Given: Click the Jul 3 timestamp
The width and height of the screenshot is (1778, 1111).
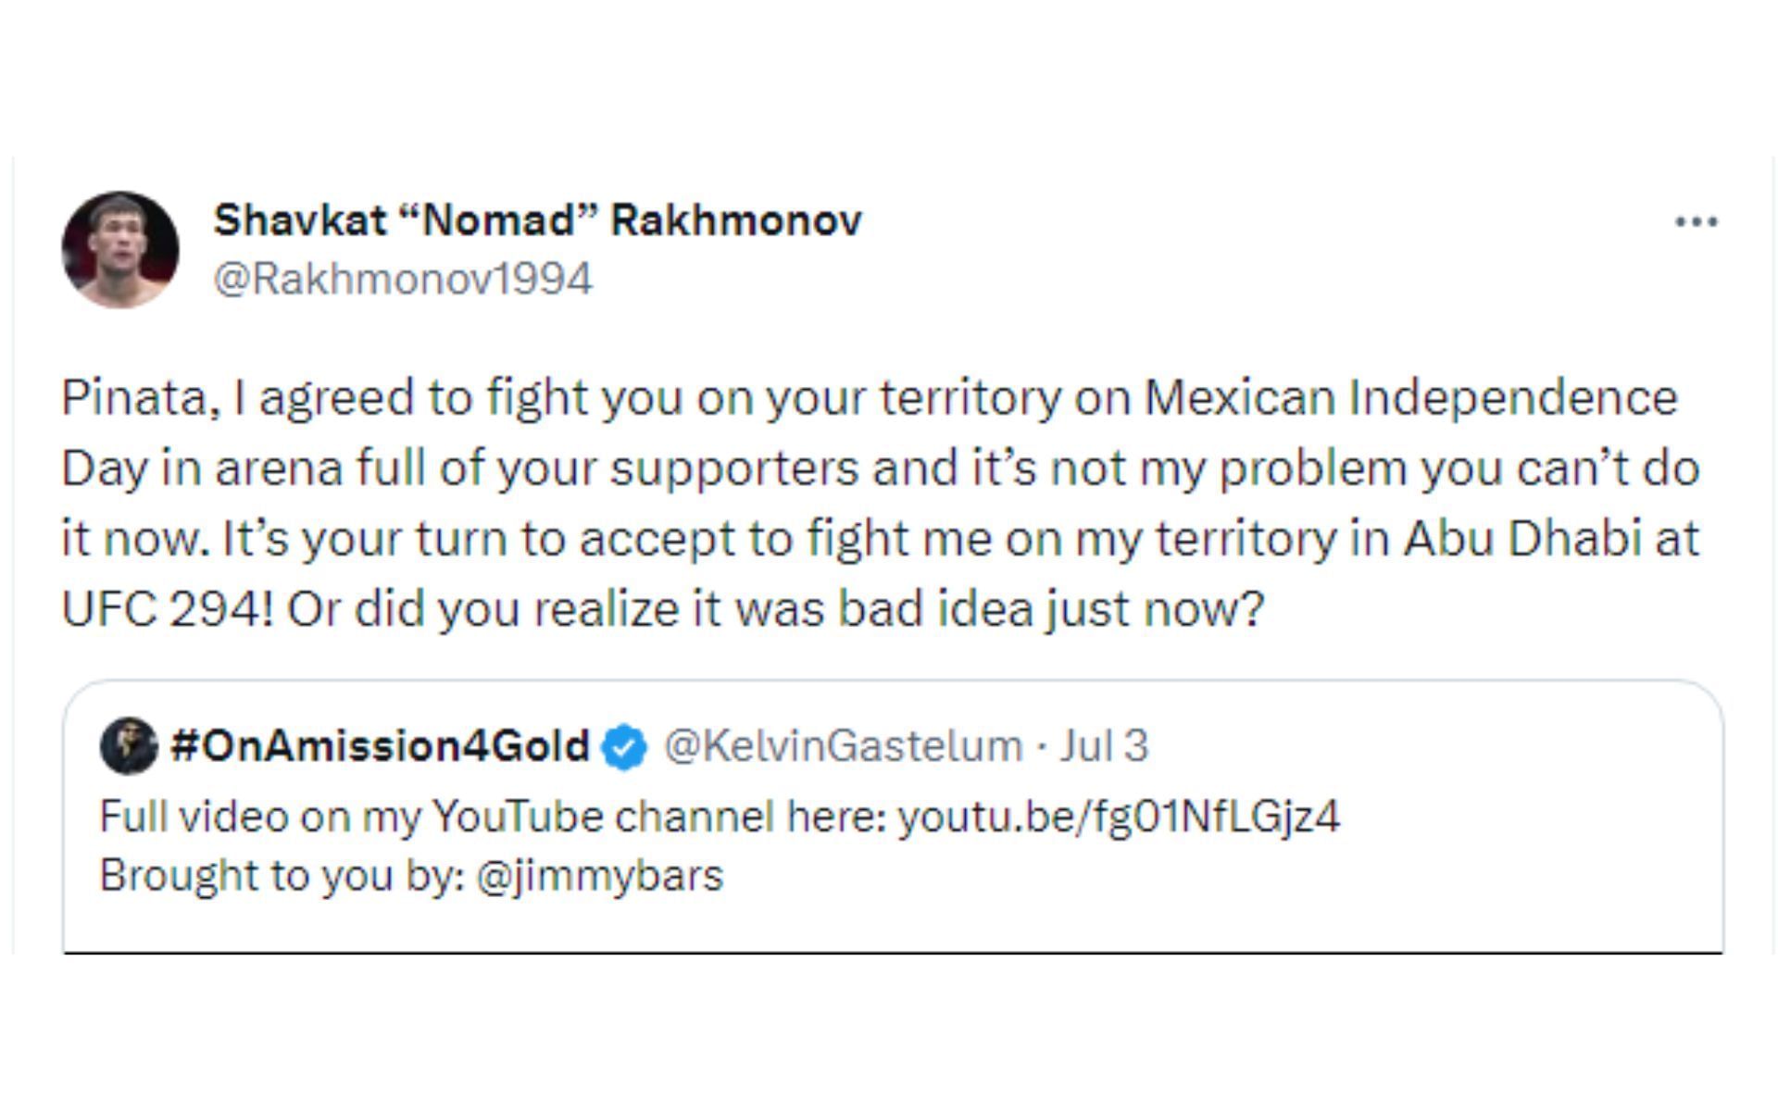Looking at the screenshot, I should click(1104, 746).
